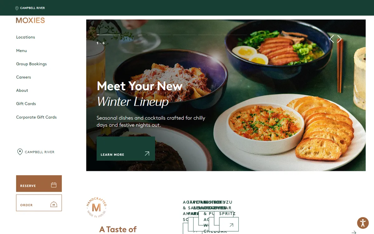Open the About page link

coord(22,90)
